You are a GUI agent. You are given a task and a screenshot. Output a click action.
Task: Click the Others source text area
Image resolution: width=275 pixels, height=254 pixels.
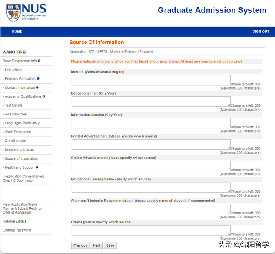tap(151, 230)
